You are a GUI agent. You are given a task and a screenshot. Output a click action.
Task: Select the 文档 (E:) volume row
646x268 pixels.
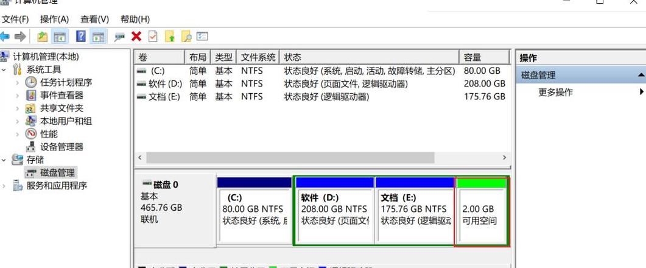(x=322, y=96)
